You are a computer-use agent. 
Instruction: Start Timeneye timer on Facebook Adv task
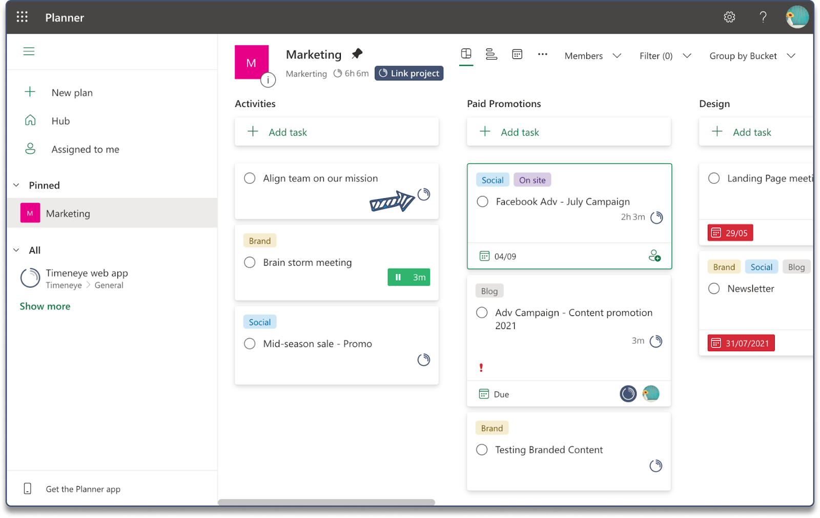coord(657,218)
